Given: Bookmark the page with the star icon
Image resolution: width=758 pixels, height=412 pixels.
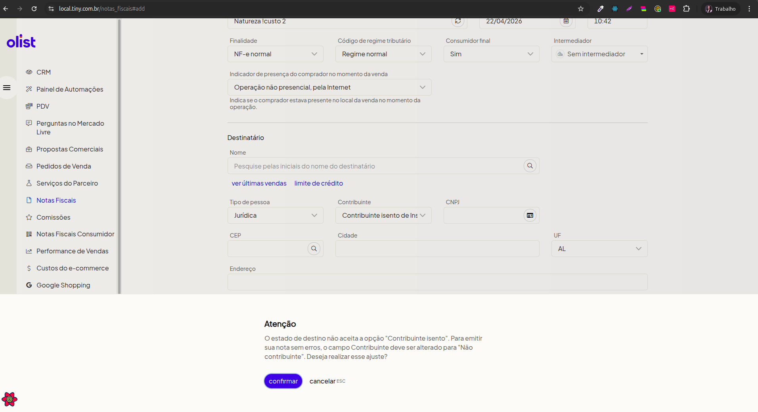Looking at the screenshot, I should tap(581, 9).
